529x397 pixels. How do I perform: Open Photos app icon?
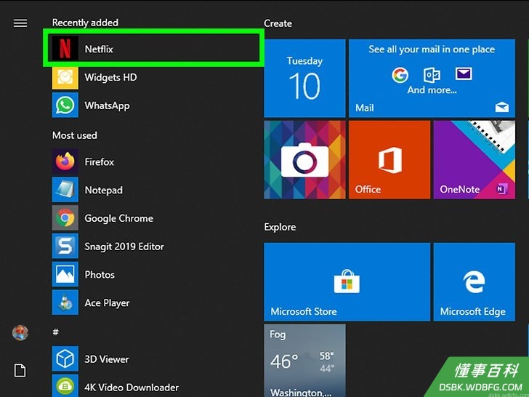(65, 274)
